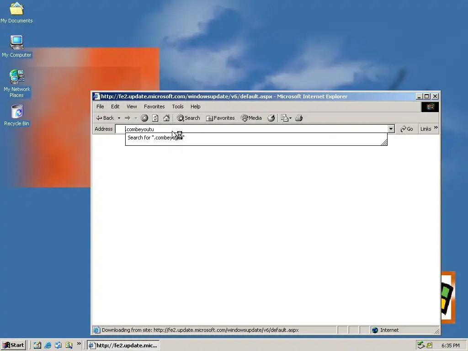Click the IE page icon in title bar
The image size is (468, 351).
[x=96, y=96]
